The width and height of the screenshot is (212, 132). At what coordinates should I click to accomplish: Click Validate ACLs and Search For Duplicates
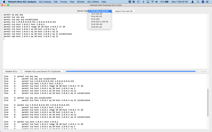click(43, 71)
